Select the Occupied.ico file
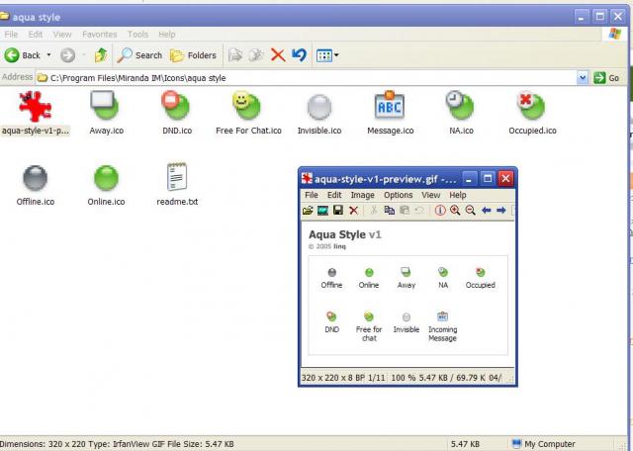The width and height of the screenshot is (633, 451). (532, 113)
